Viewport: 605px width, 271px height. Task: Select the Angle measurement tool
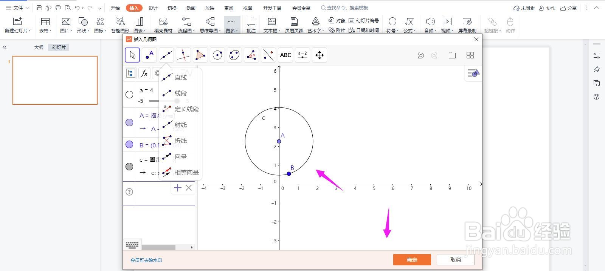pyautogui.click(x=251, y=55)
